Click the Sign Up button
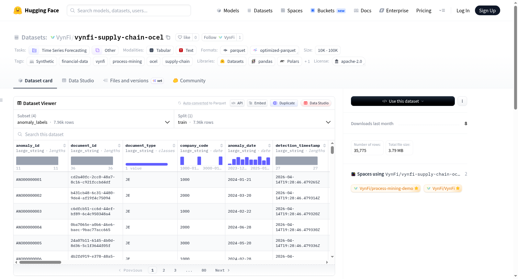518x279 pixels. pos(487,10)
